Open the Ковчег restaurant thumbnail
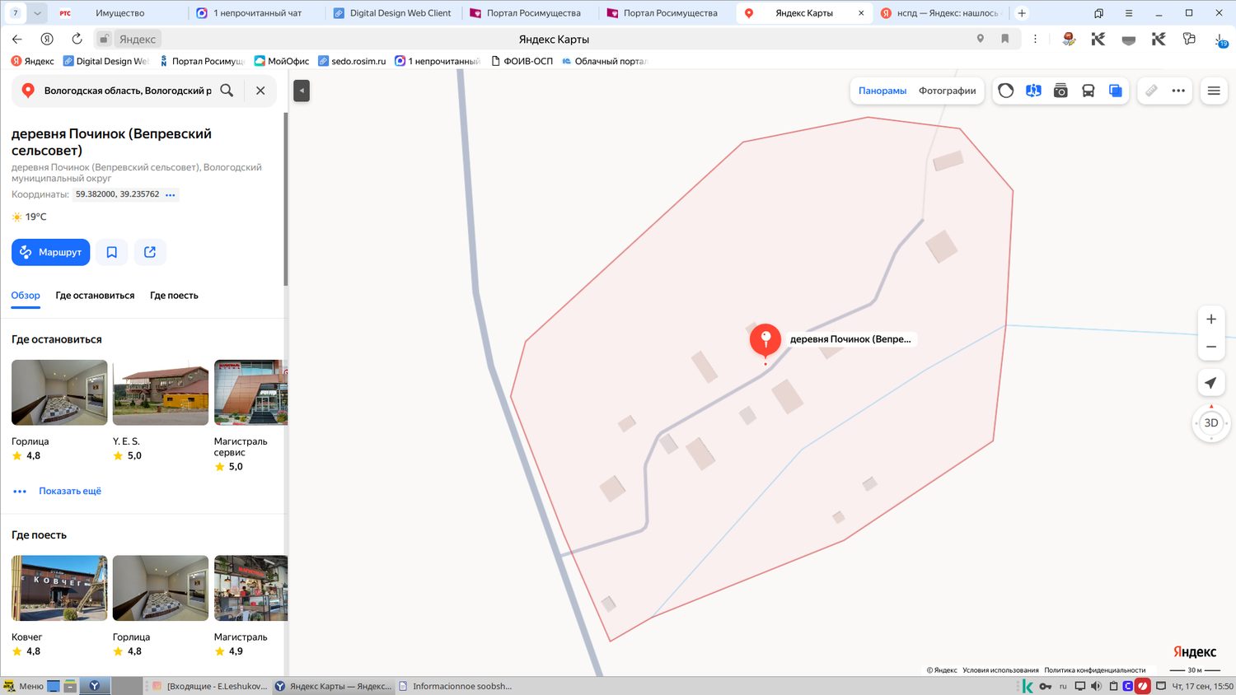Image resolution: width=1236 pixels, height=695 pixels. [59, 588]
